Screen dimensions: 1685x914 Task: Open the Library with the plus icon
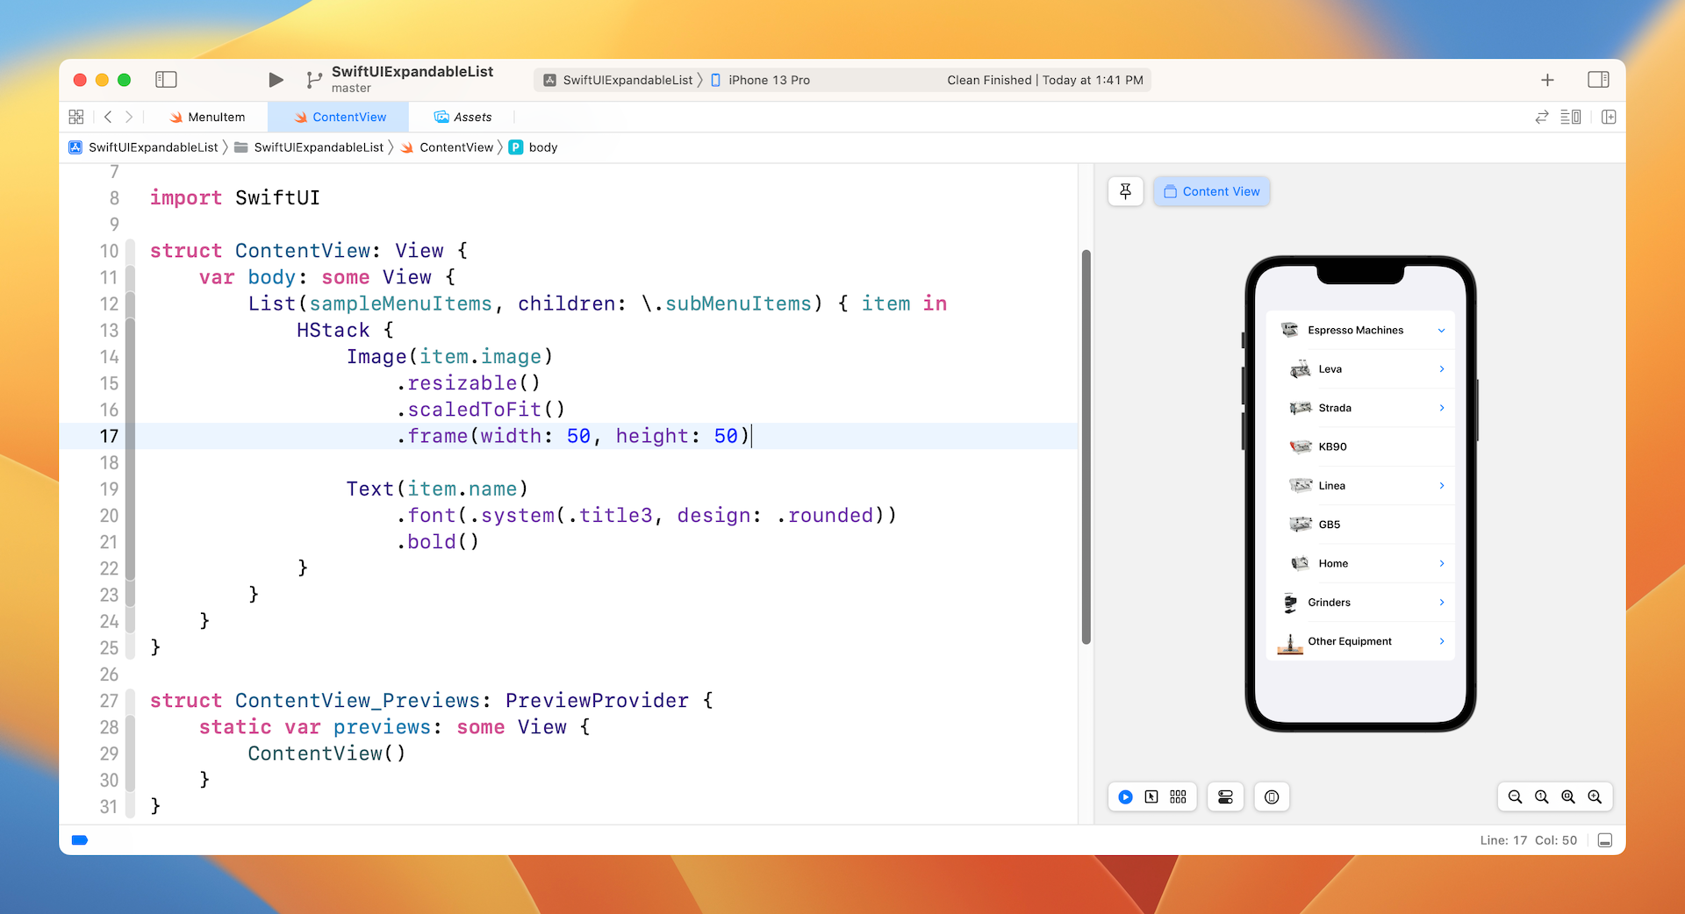[1547, 80]
